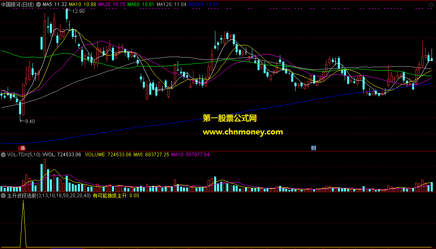Click the VVOL: 724533.06 value
This screenshot has width=436, height=249.
click(62, 155)
